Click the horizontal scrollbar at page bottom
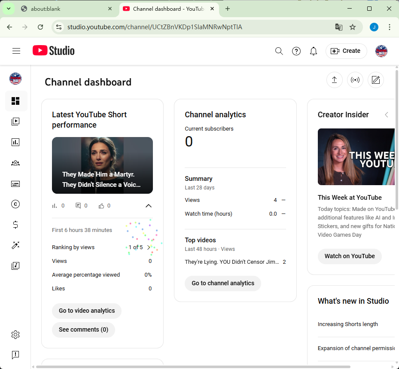This screenshot has height=369, width=399. pos(193,367)
